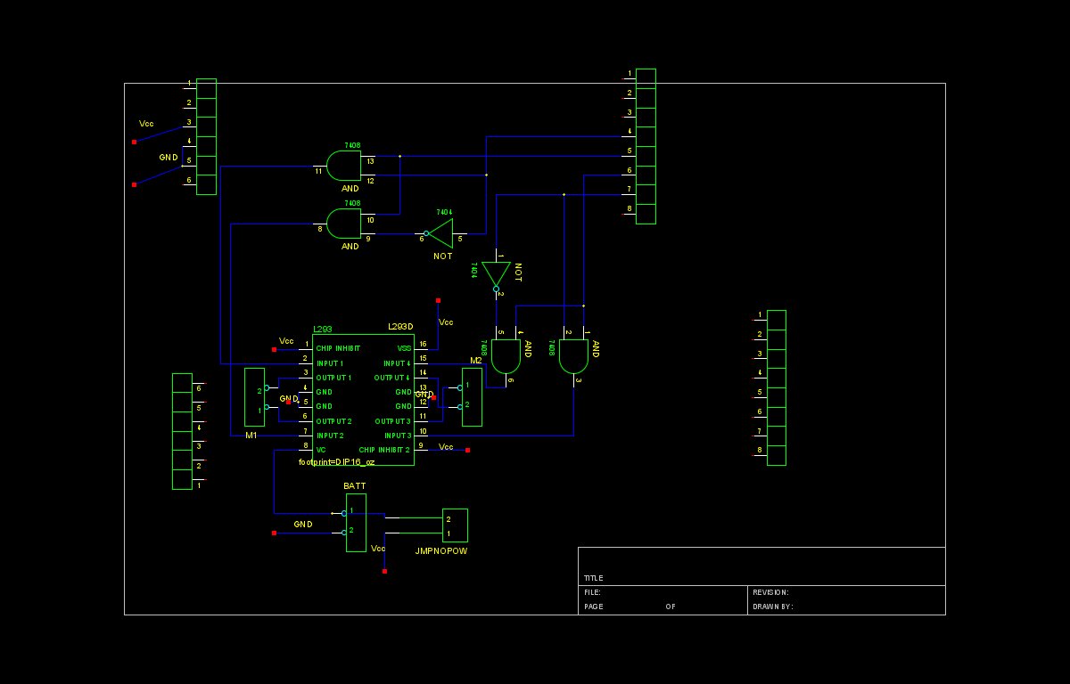The width and height of the screenshot is (1070, 684).
Task: Select the vertical AND gate outputting on pin 6
Action: [x=506, y=356]
